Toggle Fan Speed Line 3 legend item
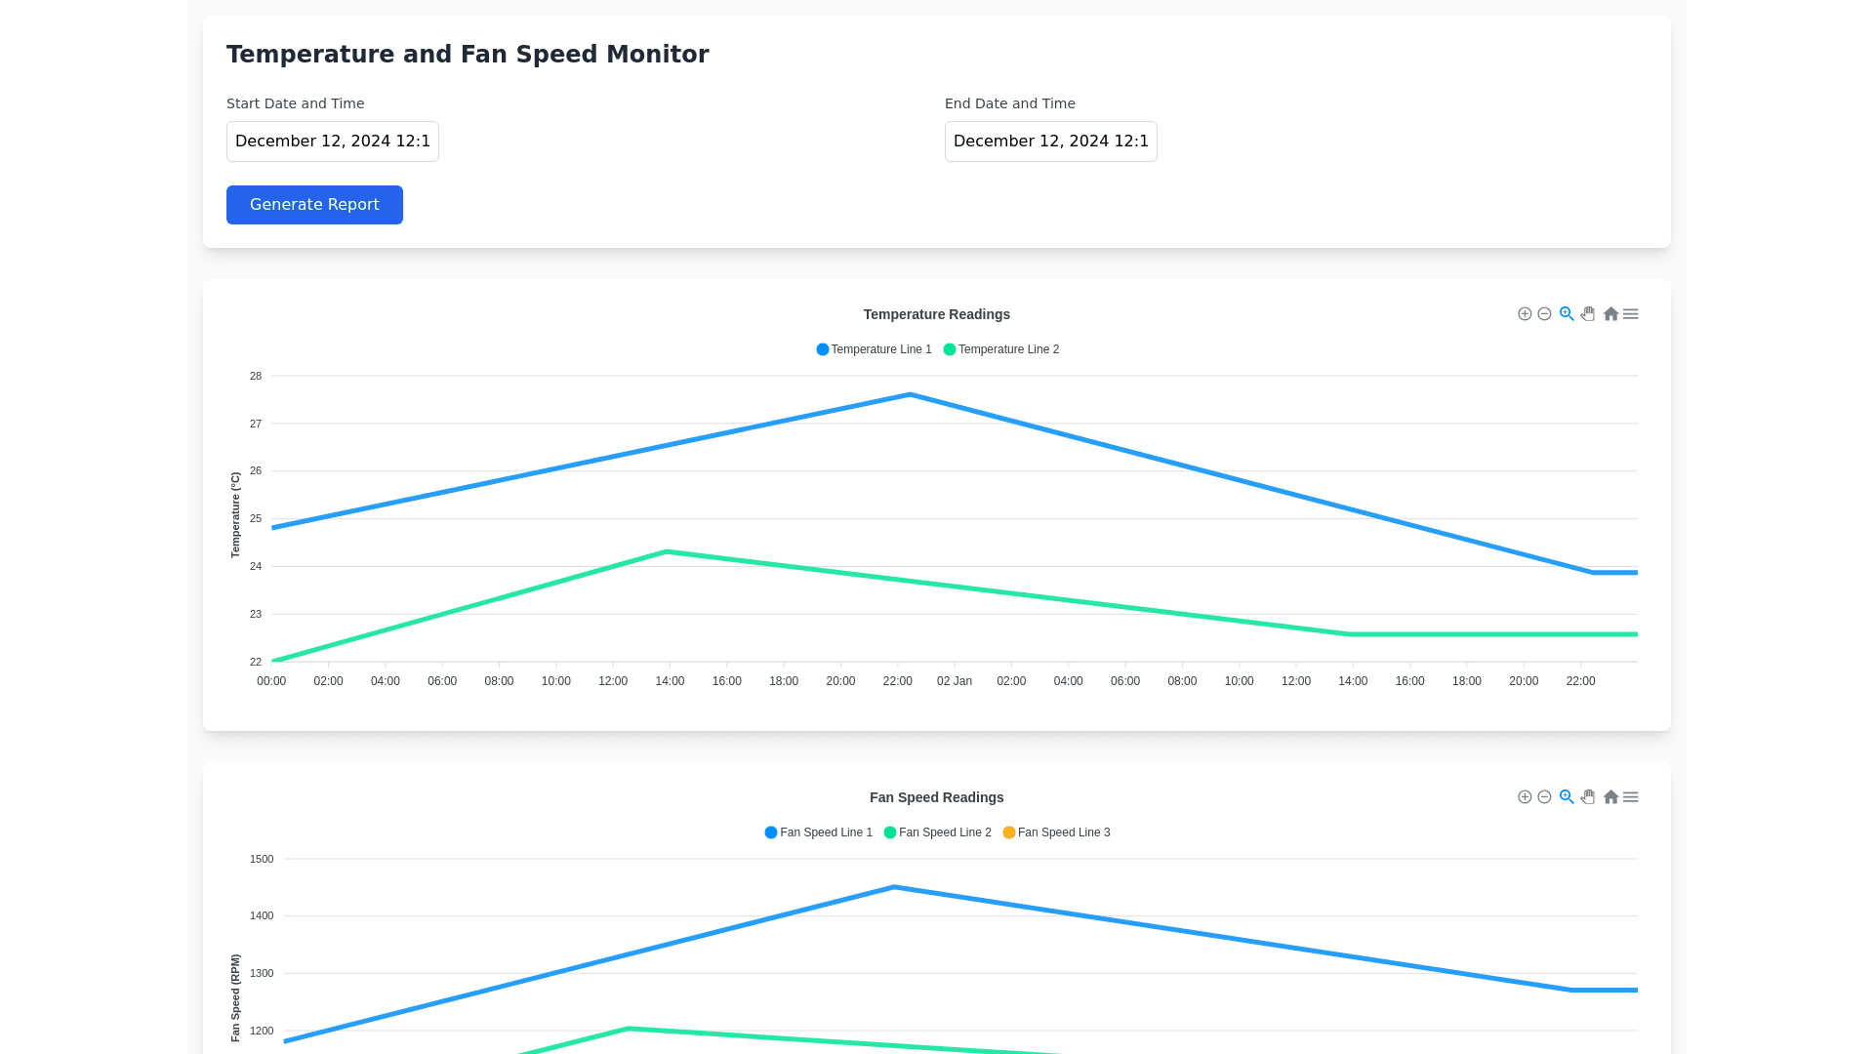 click(x=1057, y=832)
